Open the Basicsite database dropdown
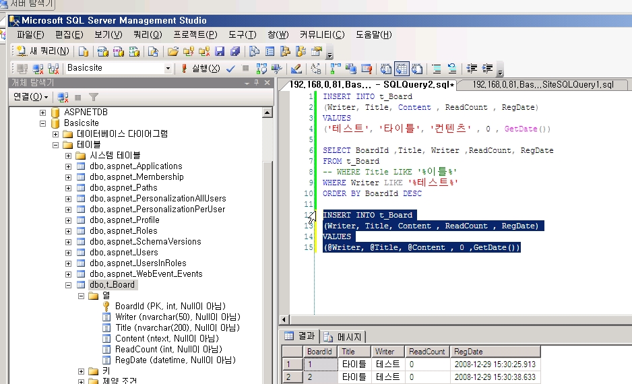The height and width of the screenshot is (384, 632). point(168,69)
